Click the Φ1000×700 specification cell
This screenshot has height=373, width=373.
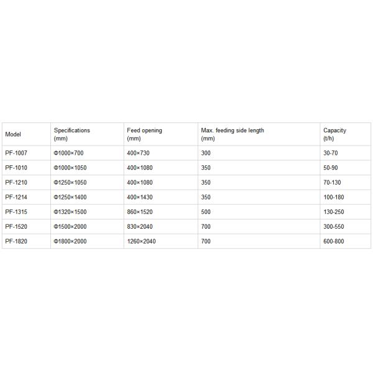coord(68,152)
